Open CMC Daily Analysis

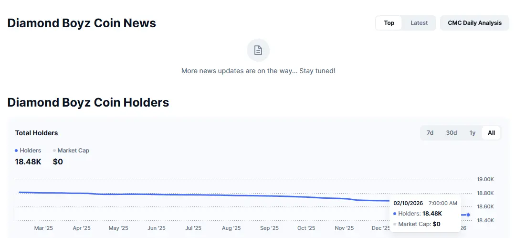474,23
